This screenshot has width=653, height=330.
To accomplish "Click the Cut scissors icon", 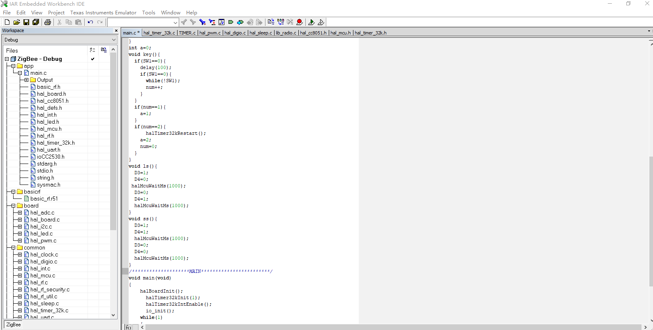I will click(x=59, y=22).
